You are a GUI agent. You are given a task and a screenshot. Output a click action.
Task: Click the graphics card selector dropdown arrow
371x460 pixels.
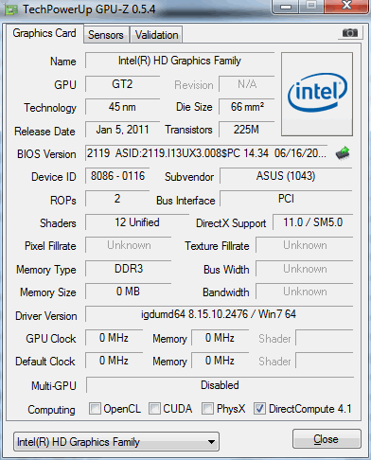pyautogui.click(x=211, y=442)
